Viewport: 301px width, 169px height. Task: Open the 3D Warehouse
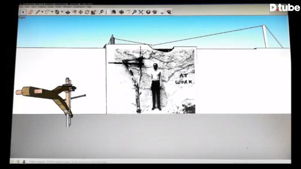148,12
